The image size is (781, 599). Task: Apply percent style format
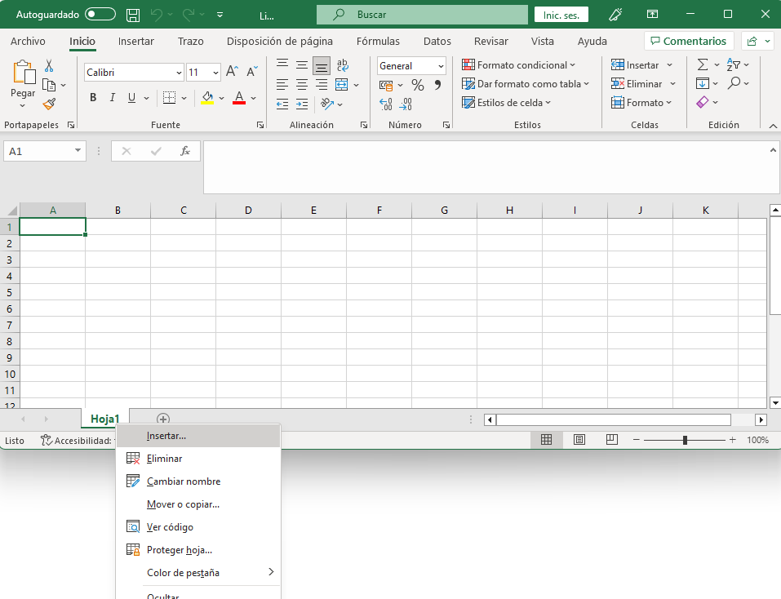point(418,85)
